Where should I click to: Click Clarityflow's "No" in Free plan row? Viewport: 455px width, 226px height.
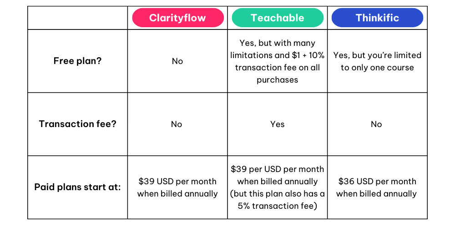click(x=177, y=61)
